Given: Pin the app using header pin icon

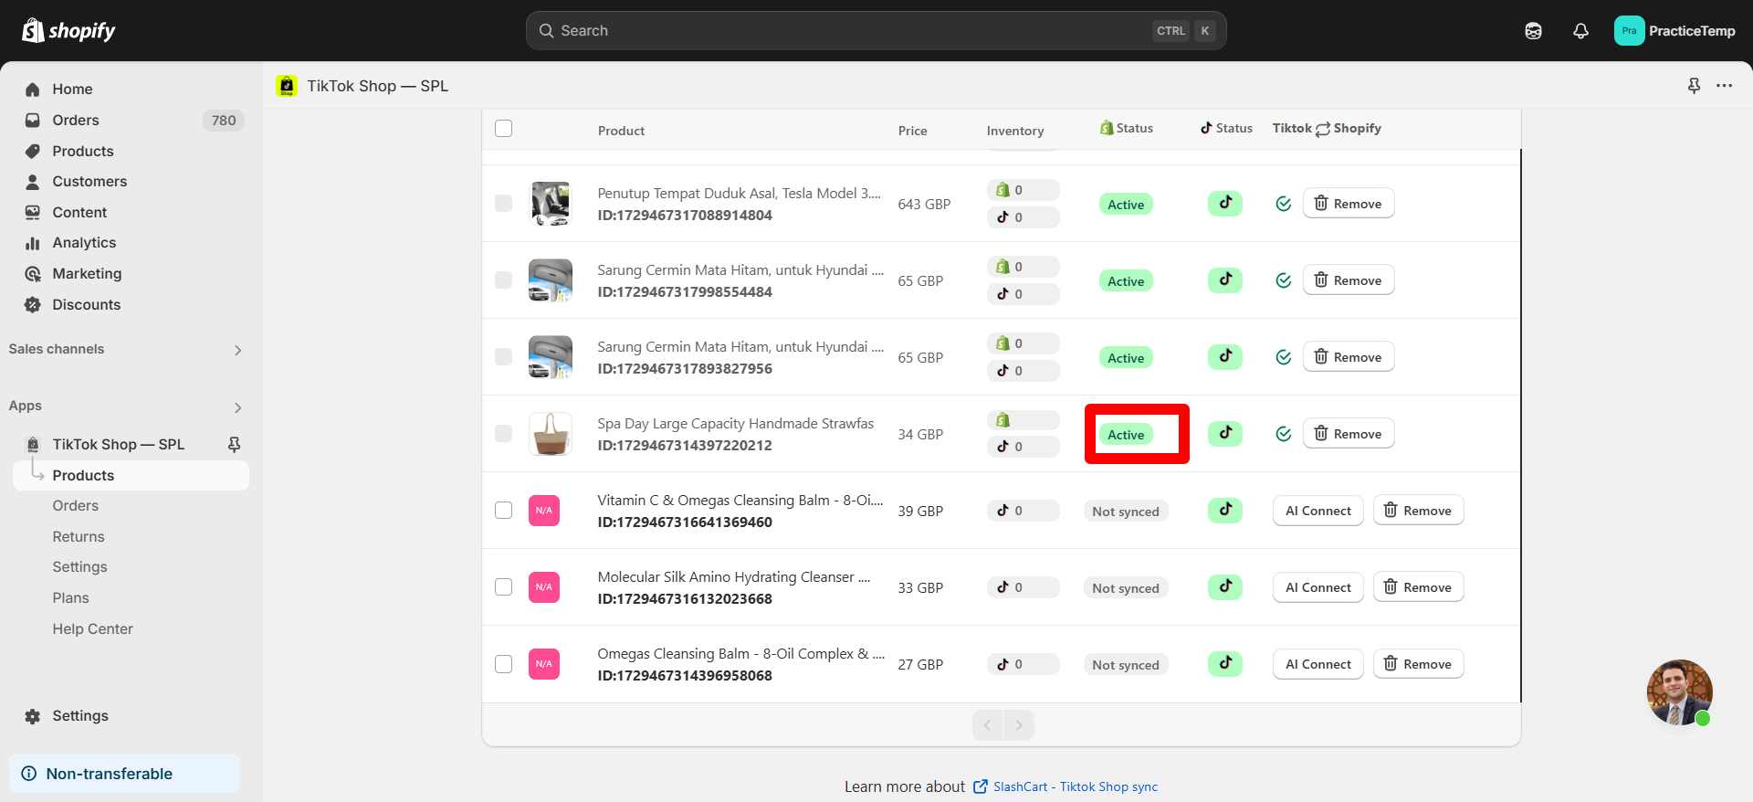Looking at the screenshot, I should pos(1694,86).
